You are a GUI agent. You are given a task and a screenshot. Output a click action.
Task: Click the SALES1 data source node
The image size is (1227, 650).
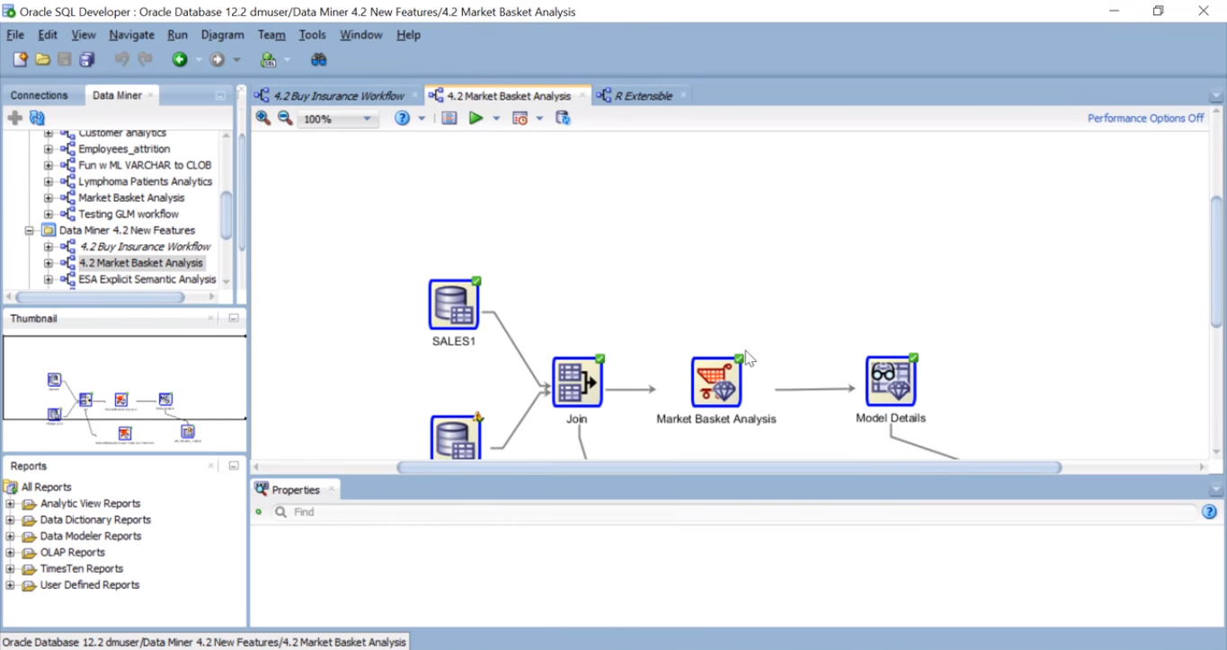453,304
